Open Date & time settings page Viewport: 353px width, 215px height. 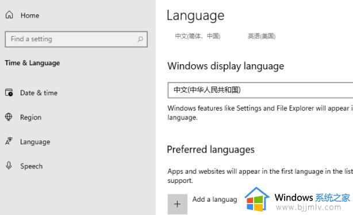click(39, 93)
